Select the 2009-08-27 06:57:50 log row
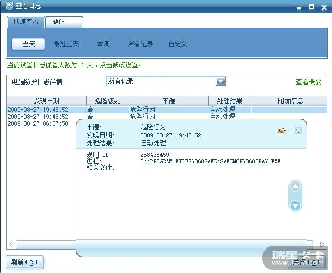The width and height of the screenshot is (332, 273). pos(38,123)
